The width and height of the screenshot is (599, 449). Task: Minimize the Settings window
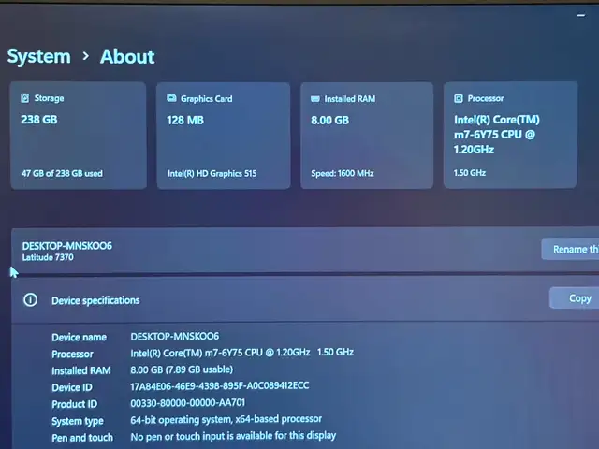pyautogui.click(x=581, y=15)
